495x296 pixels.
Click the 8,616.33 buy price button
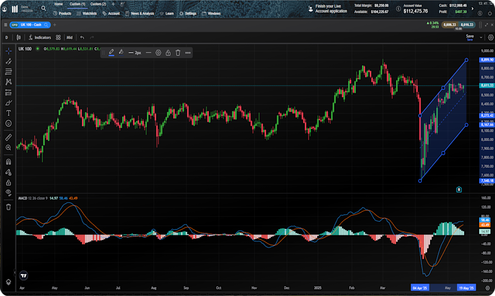[467, 25]
